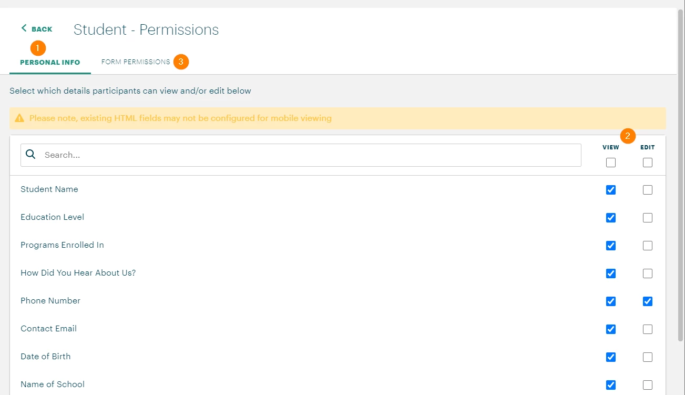
Task: Click the Date of Birth row label
Action: pyautogui.click(x=46, y=357)
